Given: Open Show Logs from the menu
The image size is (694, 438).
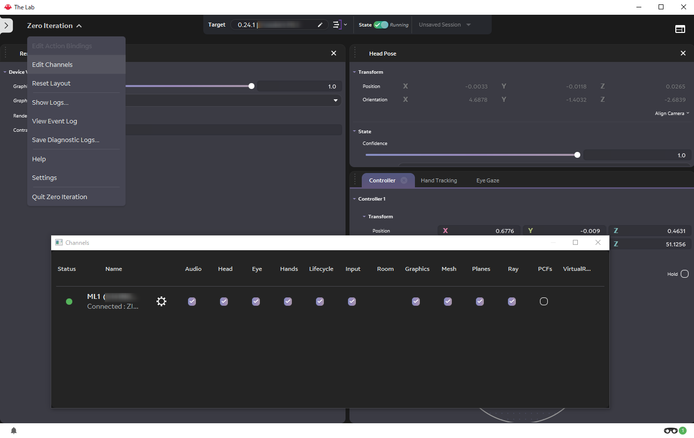Looking at the screenshot, I should (x=76, y=102).
